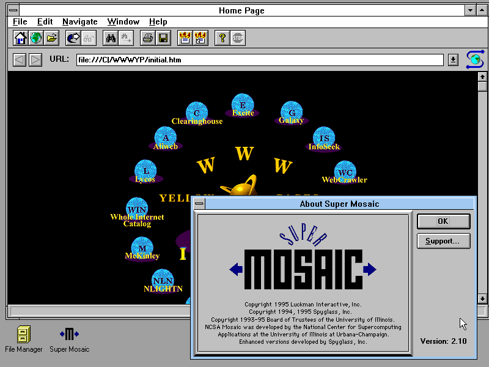Print the page with the printer icon
Image resolution: width=489 pixels, height=367 pixels.
[x=148, y=38]
